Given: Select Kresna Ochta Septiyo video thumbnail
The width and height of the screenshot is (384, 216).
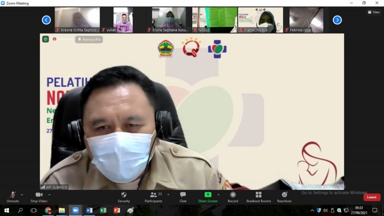Looking at the screenshot, I should [77, 20].
